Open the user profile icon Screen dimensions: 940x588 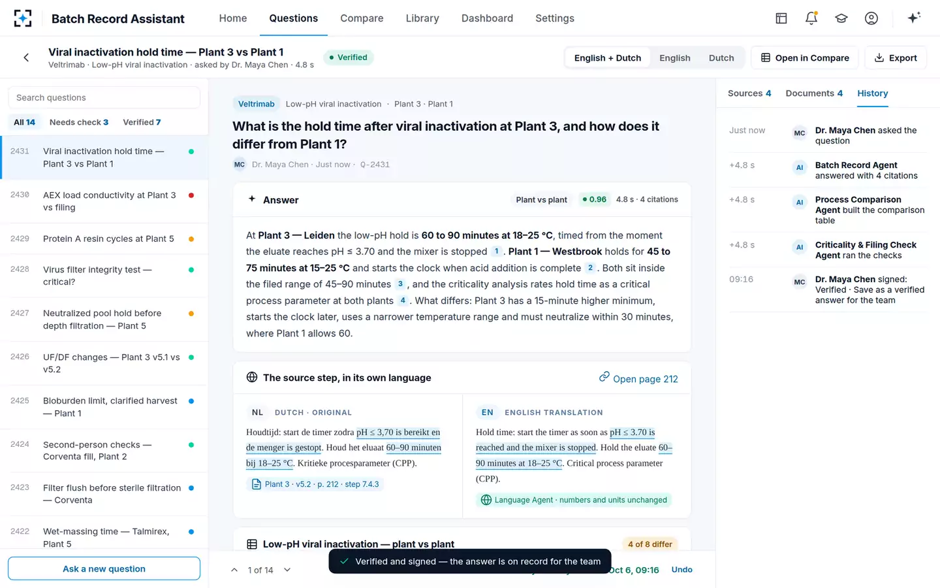point(871,18)
